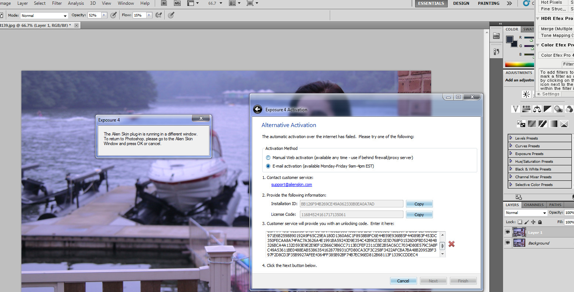The image size is (574, 292).
Task: Open the Opacity slider arrow in options bar
Action: 104,15
